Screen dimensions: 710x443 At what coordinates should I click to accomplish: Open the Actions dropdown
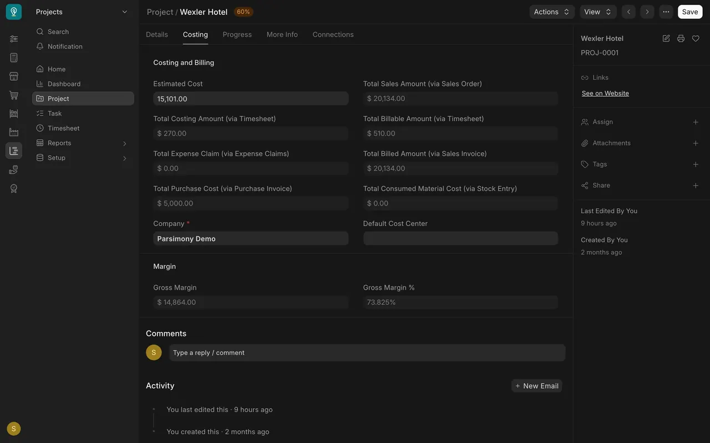[552, 12]
